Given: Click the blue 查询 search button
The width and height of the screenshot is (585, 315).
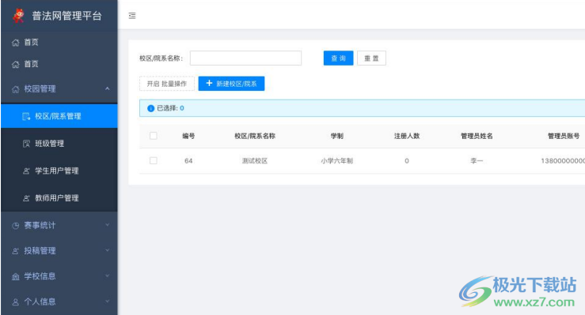Looking at the screenshot, I should tap(338, 58).
